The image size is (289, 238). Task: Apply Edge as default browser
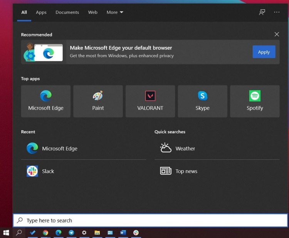(x=264, y=52)
